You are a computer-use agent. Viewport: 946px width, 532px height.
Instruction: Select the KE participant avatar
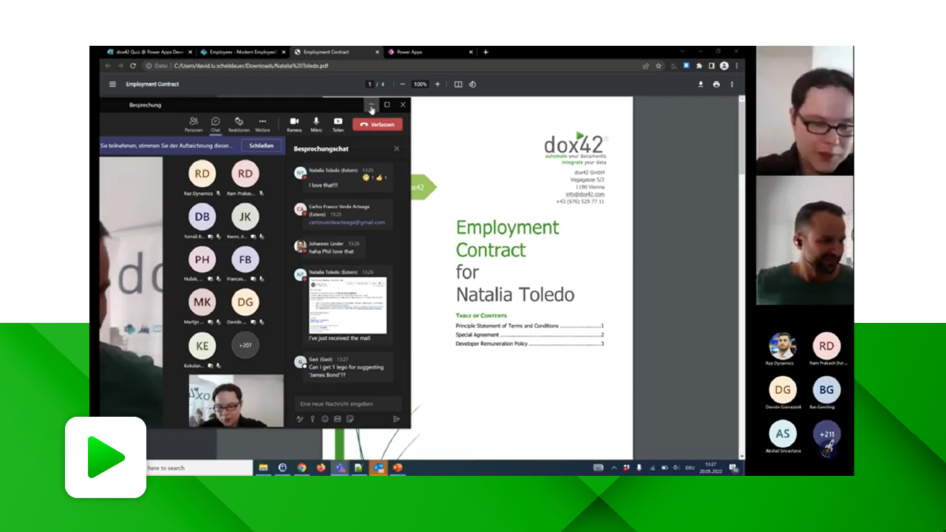click(x=202, y=345)
